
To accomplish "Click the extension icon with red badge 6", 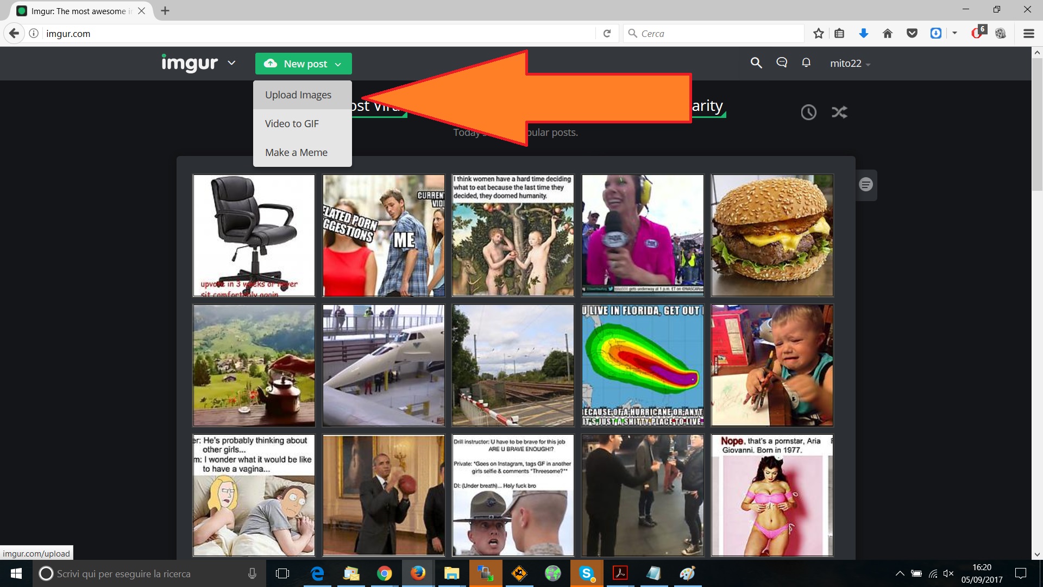I will (979, 33).
